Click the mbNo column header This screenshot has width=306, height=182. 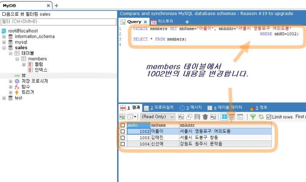tap(138, 125)
